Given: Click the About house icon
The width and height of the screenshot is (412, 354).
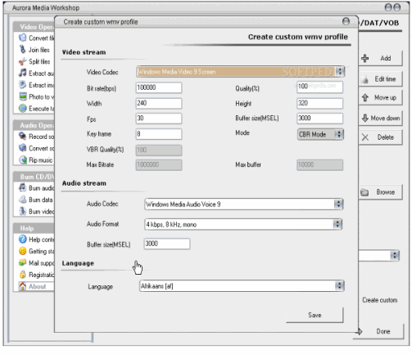Looking at the screenshot, I should [22, 286].
